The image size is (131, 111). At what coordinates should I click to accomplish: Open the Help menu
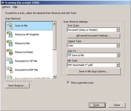coord(15,7)
